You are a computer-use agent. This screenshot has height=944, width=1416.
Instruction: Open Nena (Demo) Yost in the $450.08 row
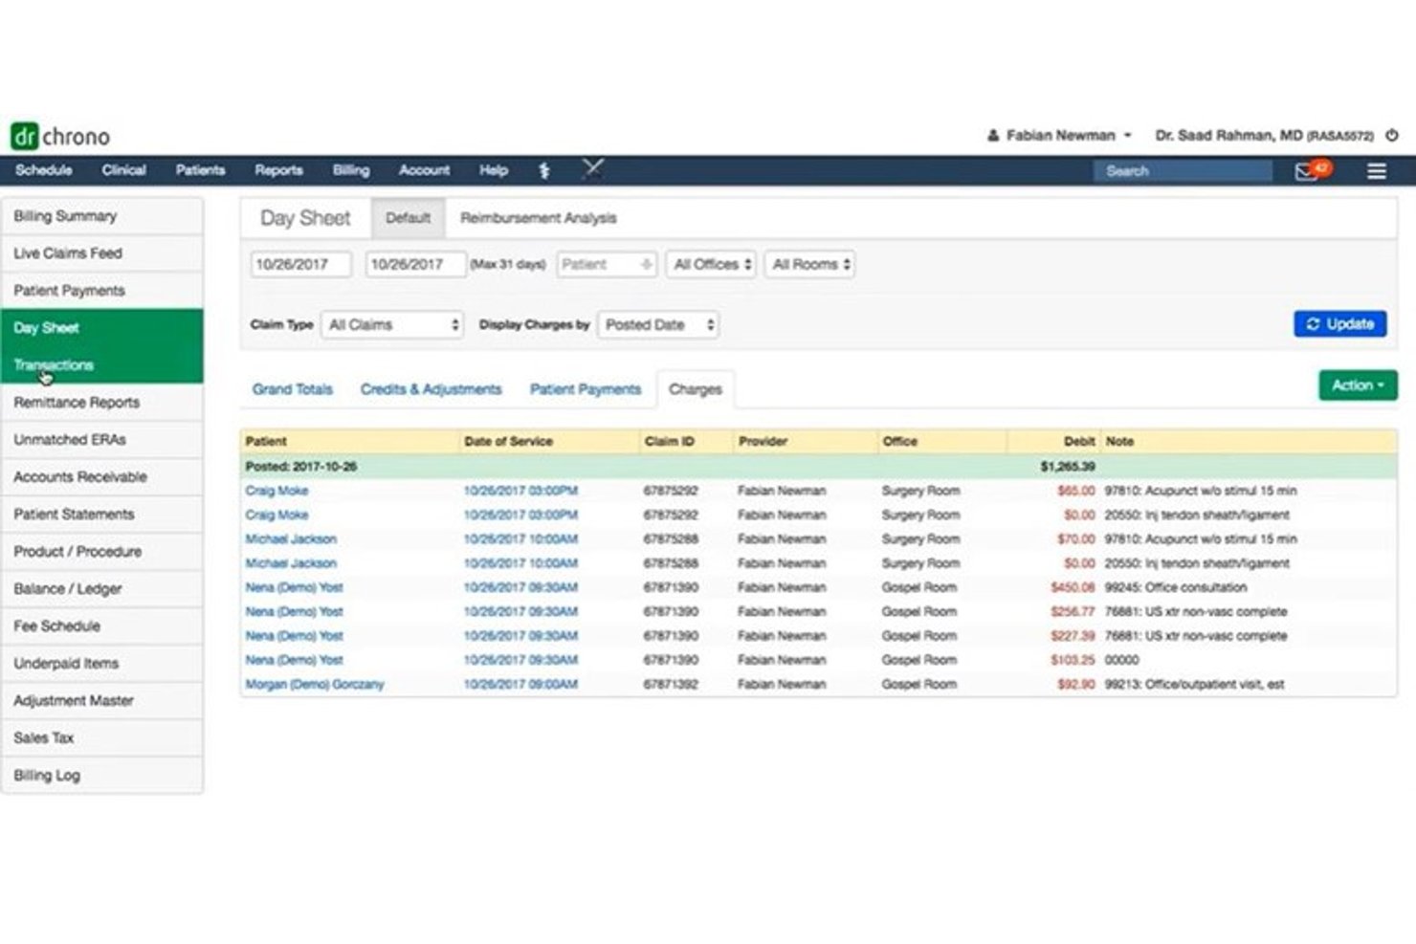point(294,587)
